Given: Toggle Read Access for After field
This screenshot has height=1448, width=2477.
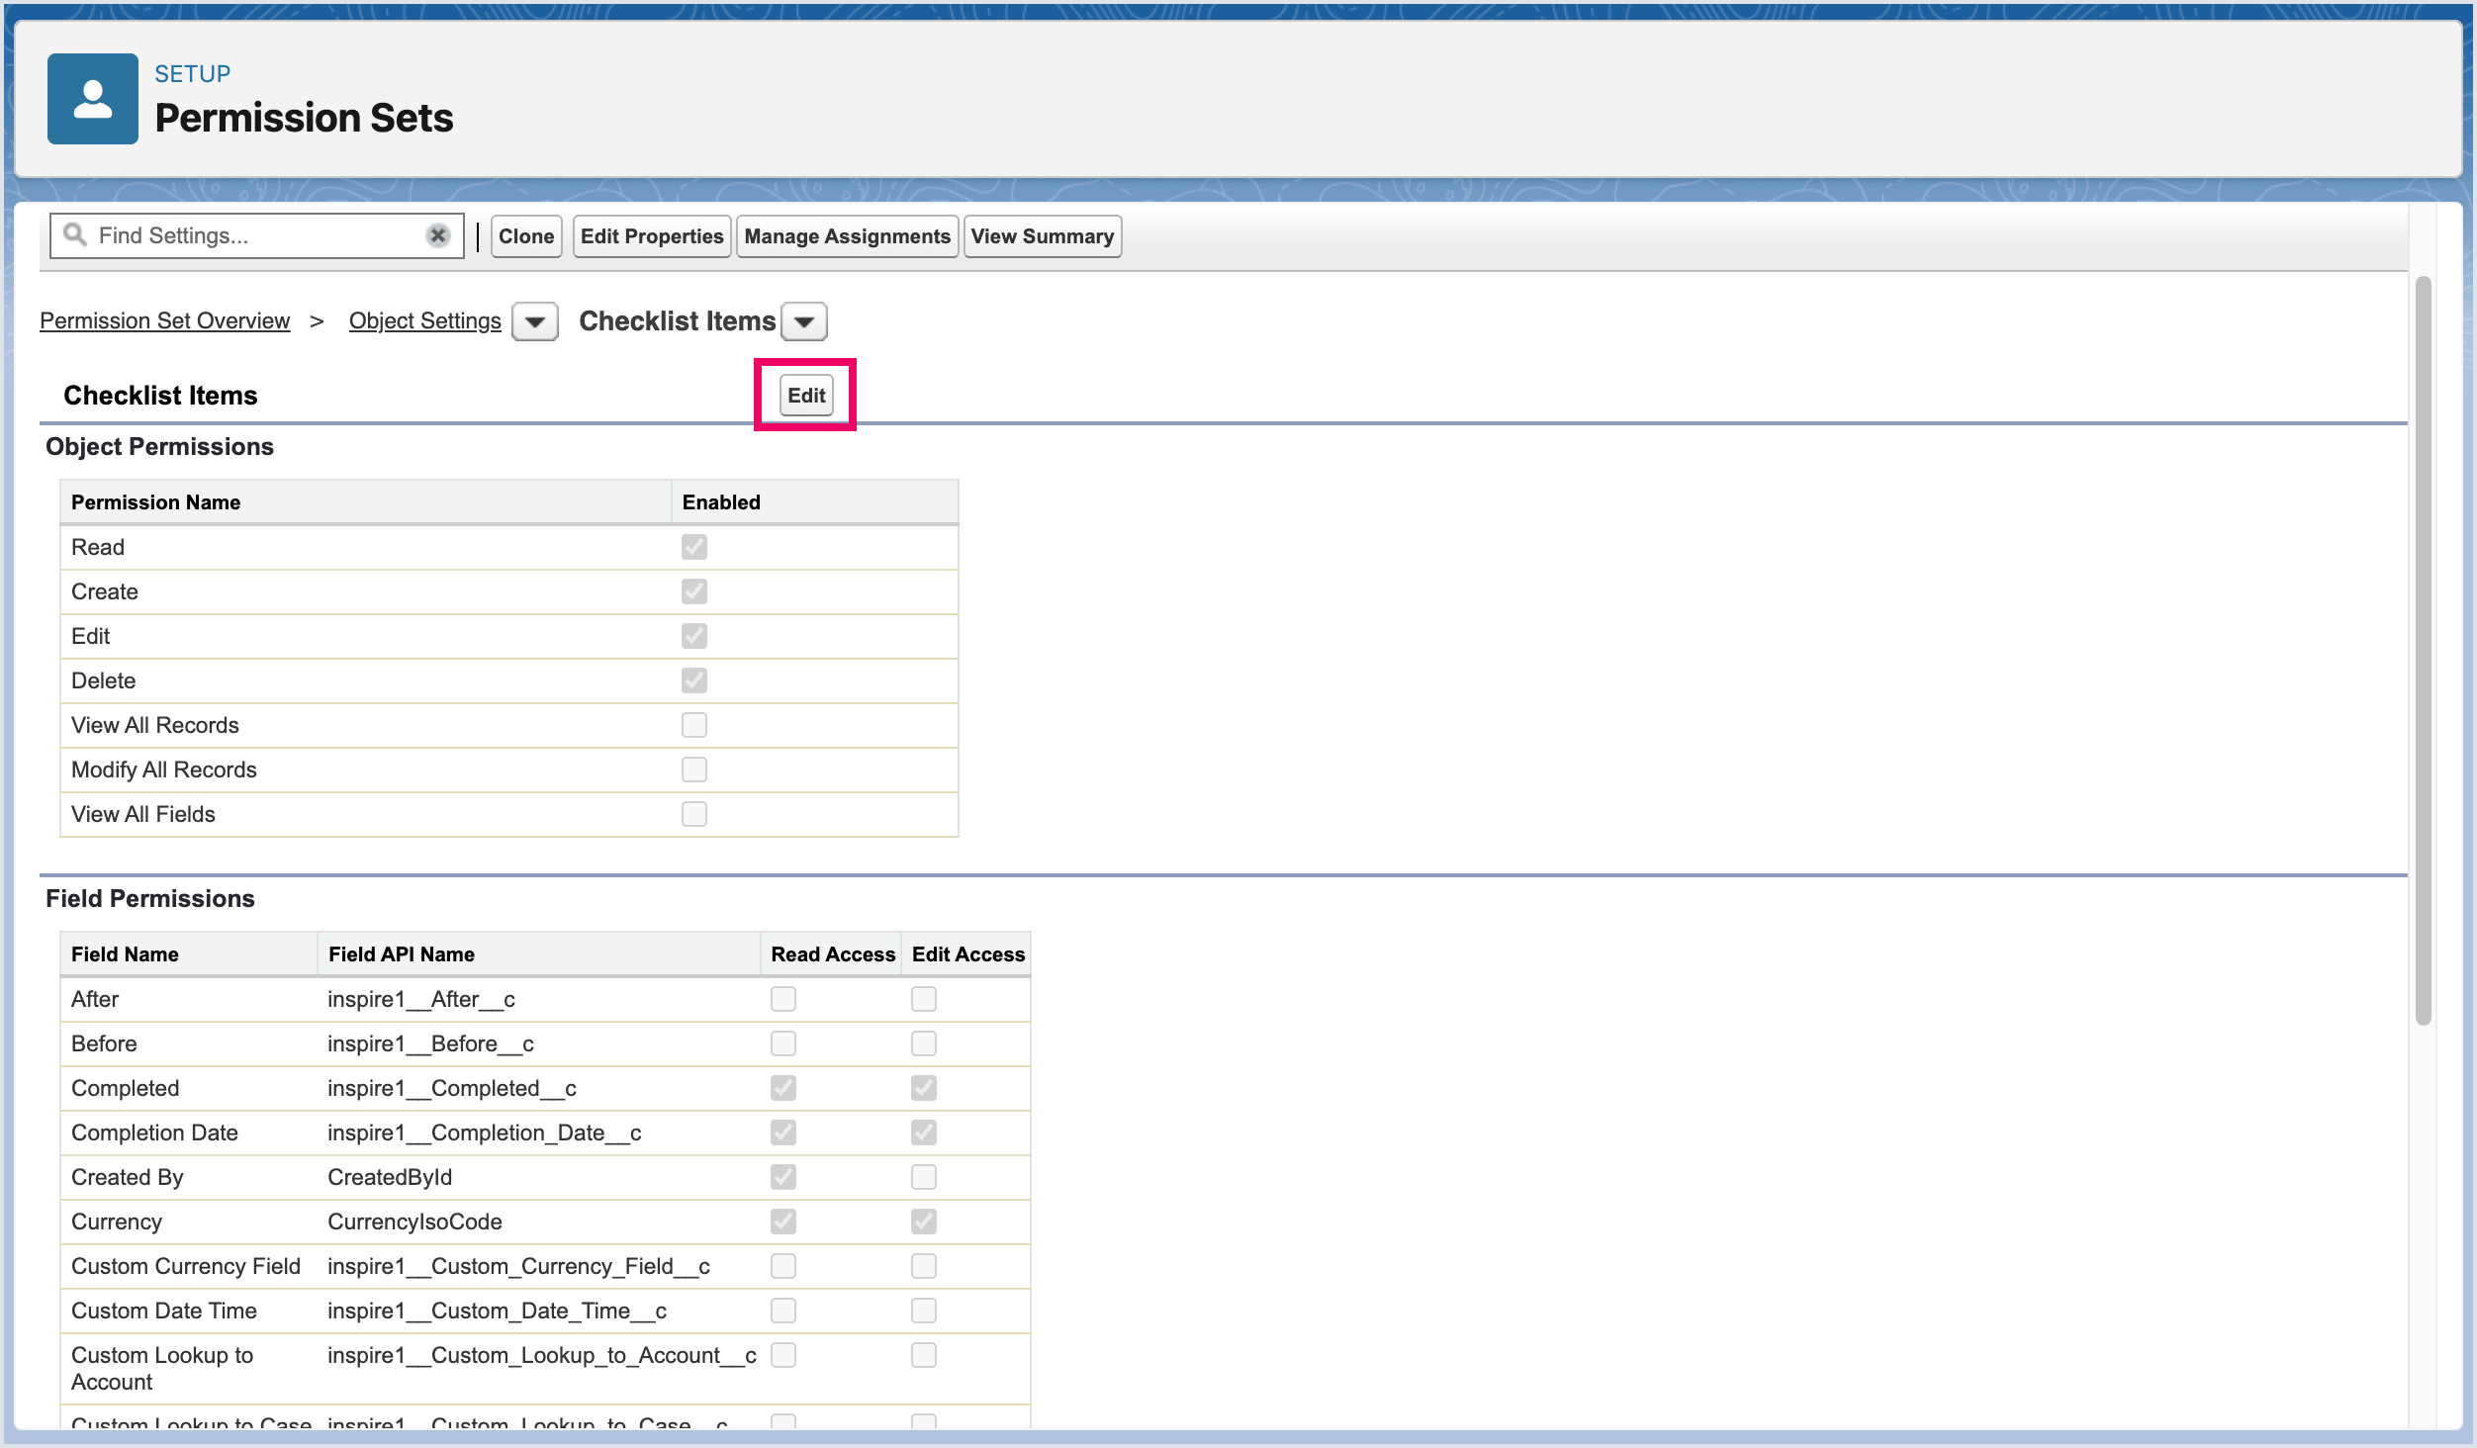Looking at the screenshot, I should (782, 999).
